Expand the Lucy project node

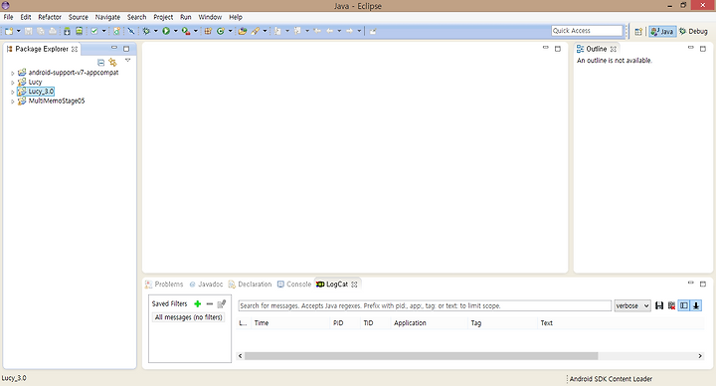[13, 83]
